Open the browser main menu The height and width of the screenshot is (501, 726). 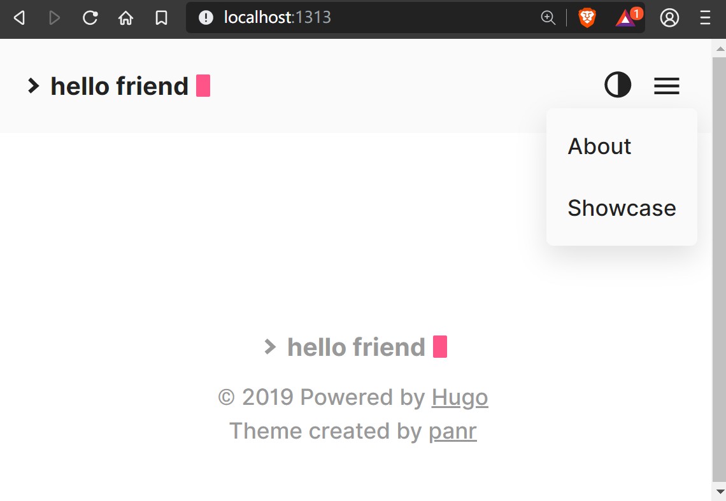[x=705, y=18]
